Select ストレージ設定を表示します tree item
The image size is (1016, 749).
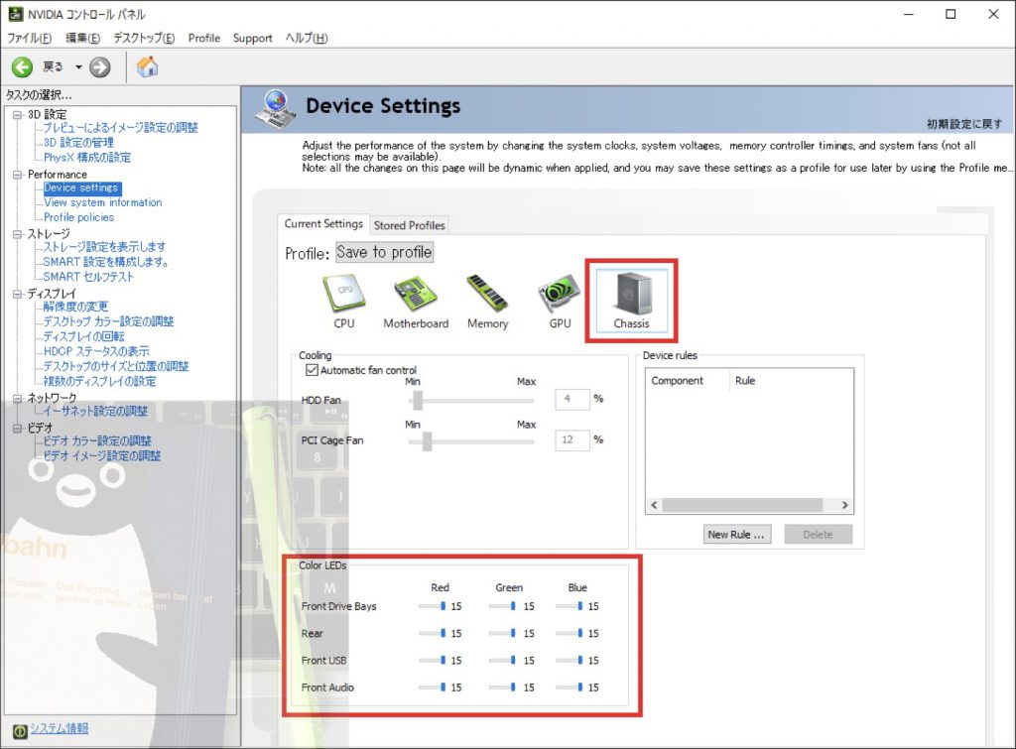(104, 247)
